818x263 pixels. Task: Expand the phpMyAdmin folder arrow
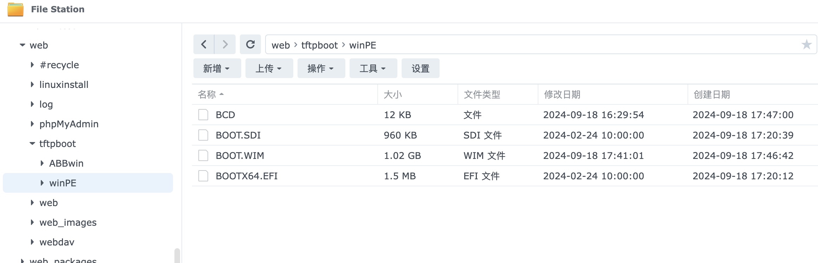(x=32, y=124)
